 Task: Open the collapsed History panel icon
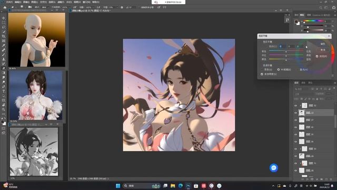point(288,20)
